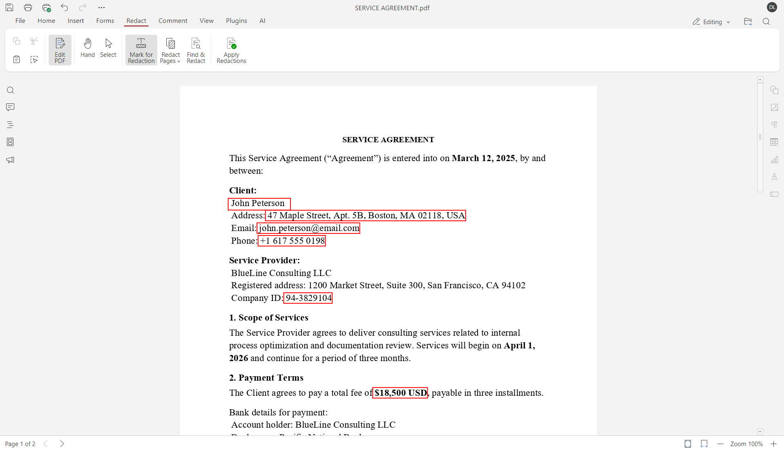Image resolution: width=784 pixels, height=451 pixels.
Task: Toggle full screen reader mode in status bar
Action: [x=688, y=444]
